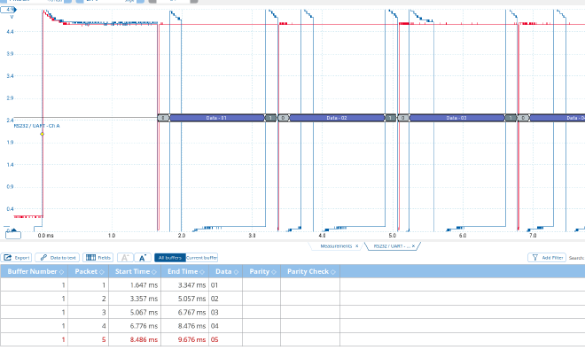
Task: Click the start bit before Data - 03
Action: coord(403,118)
